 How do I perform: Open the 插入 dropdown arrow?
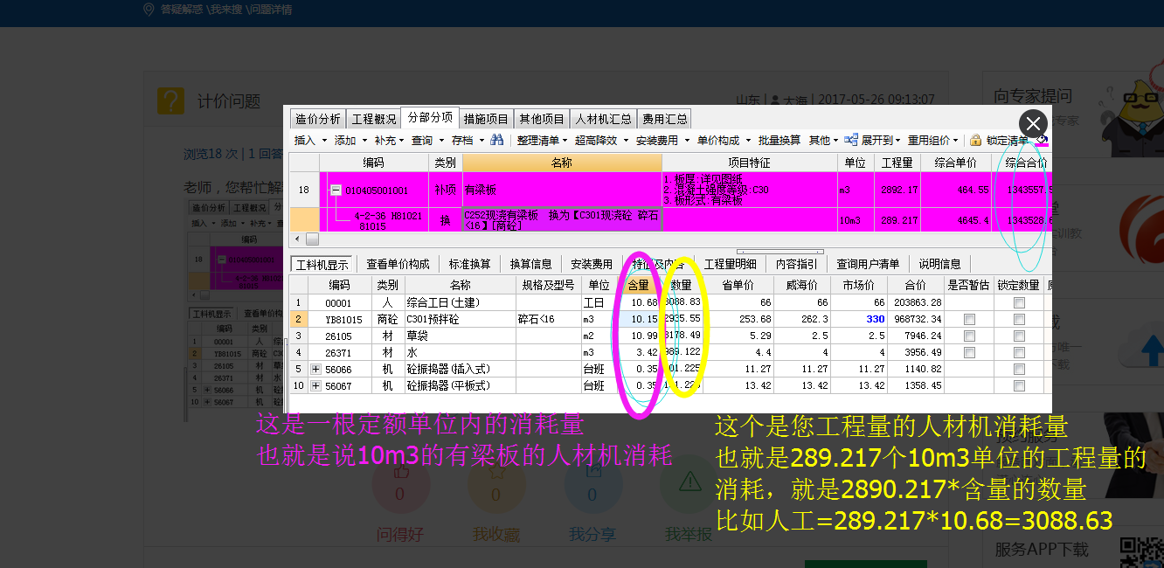[x=323, y=141]
